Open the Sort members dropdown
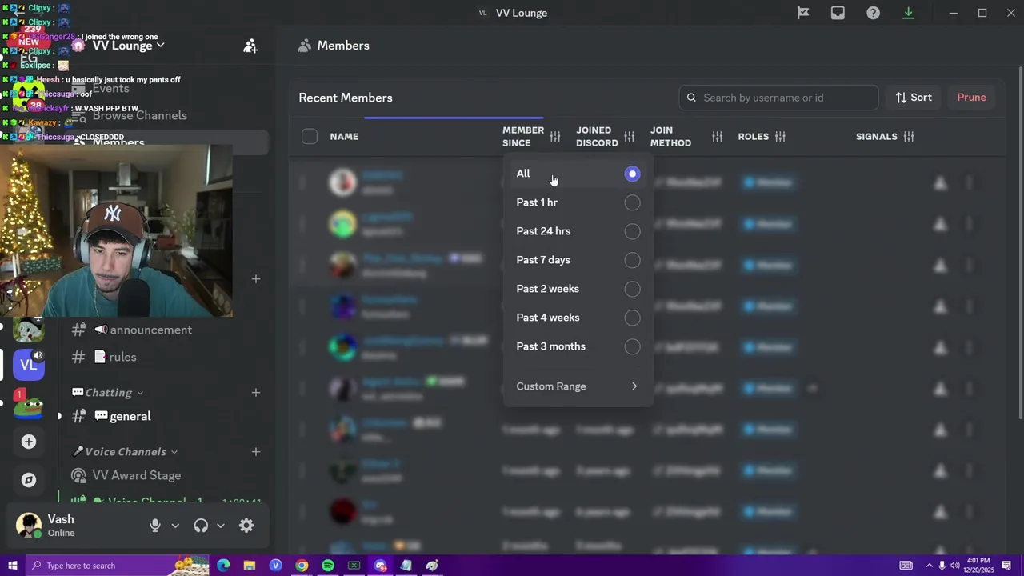1024x576 pixels. [913, 98]
